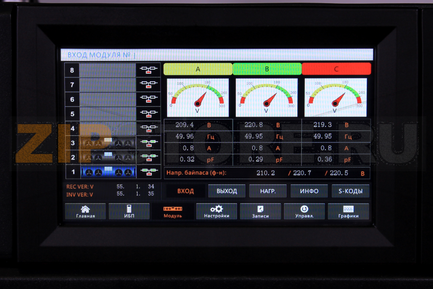The image size is (433, 289).
Task: Select phase A yellow header
Action: (x=198, y=69)
